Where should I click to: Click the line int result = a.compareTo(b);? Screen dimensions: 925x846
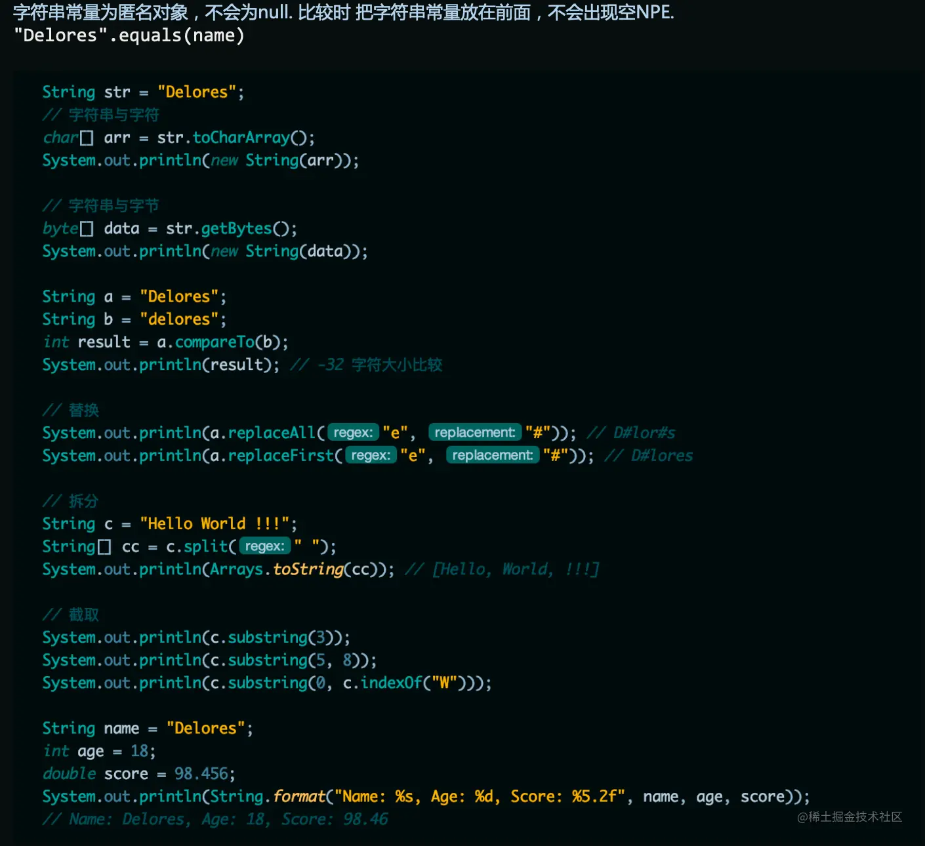[165, 342]
